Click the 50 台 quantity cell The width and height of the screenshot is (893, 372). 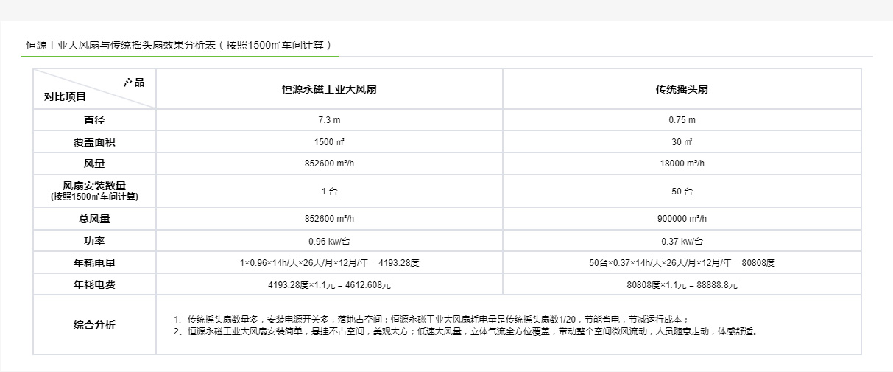[x=682, y=192]
